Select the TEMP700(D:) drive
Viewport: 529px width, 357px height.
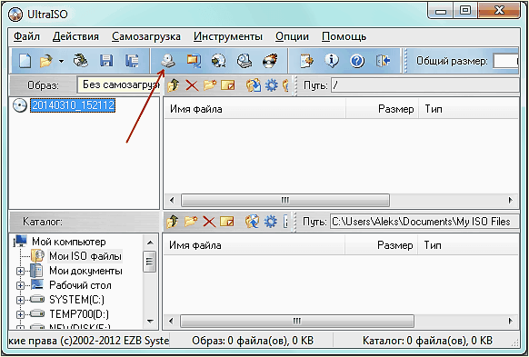(x=79, y=314)
